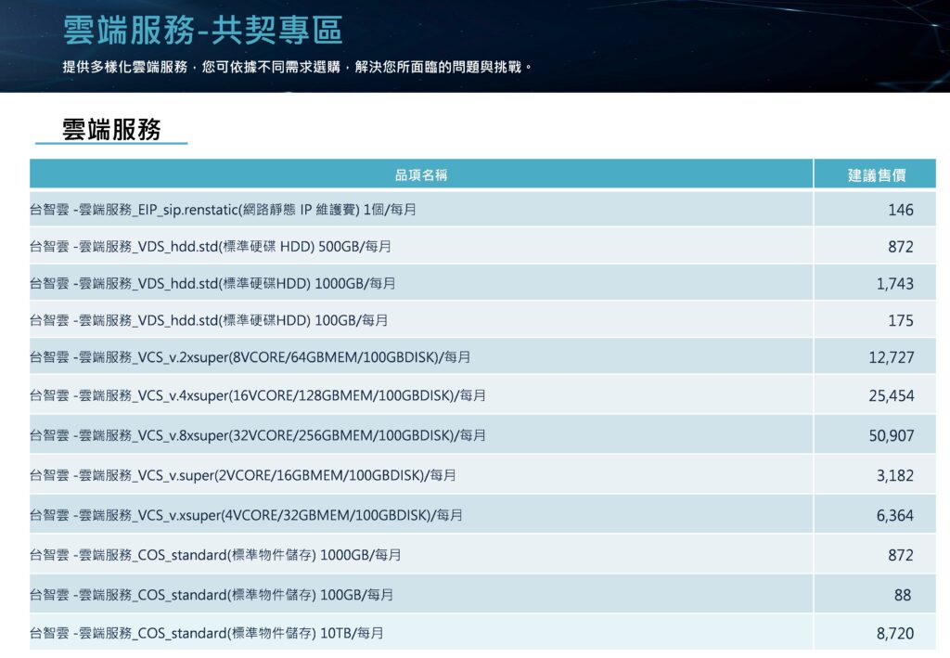Click the 建議售價 column header
The width and height of the screenshot is (950, 658).
(x=877, y=174)
